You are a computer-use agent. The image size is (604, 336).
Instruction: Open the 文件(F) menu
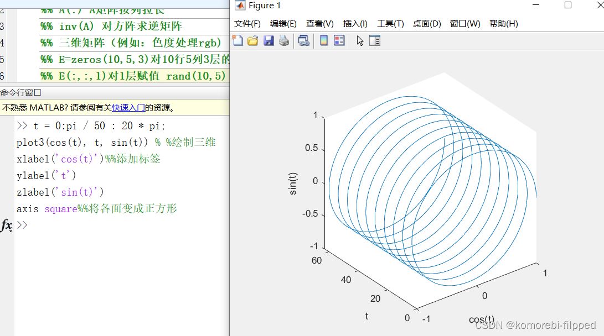click(247, 24)
